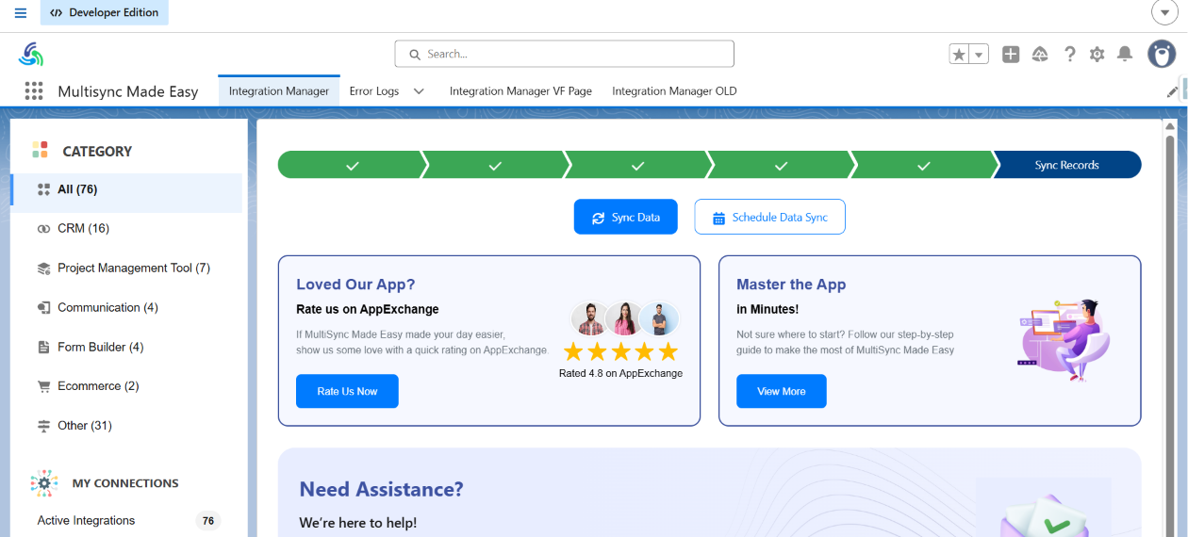
Task: Click the Form Builder document icon
Action: pyautogui.click(x=43, y=348)
